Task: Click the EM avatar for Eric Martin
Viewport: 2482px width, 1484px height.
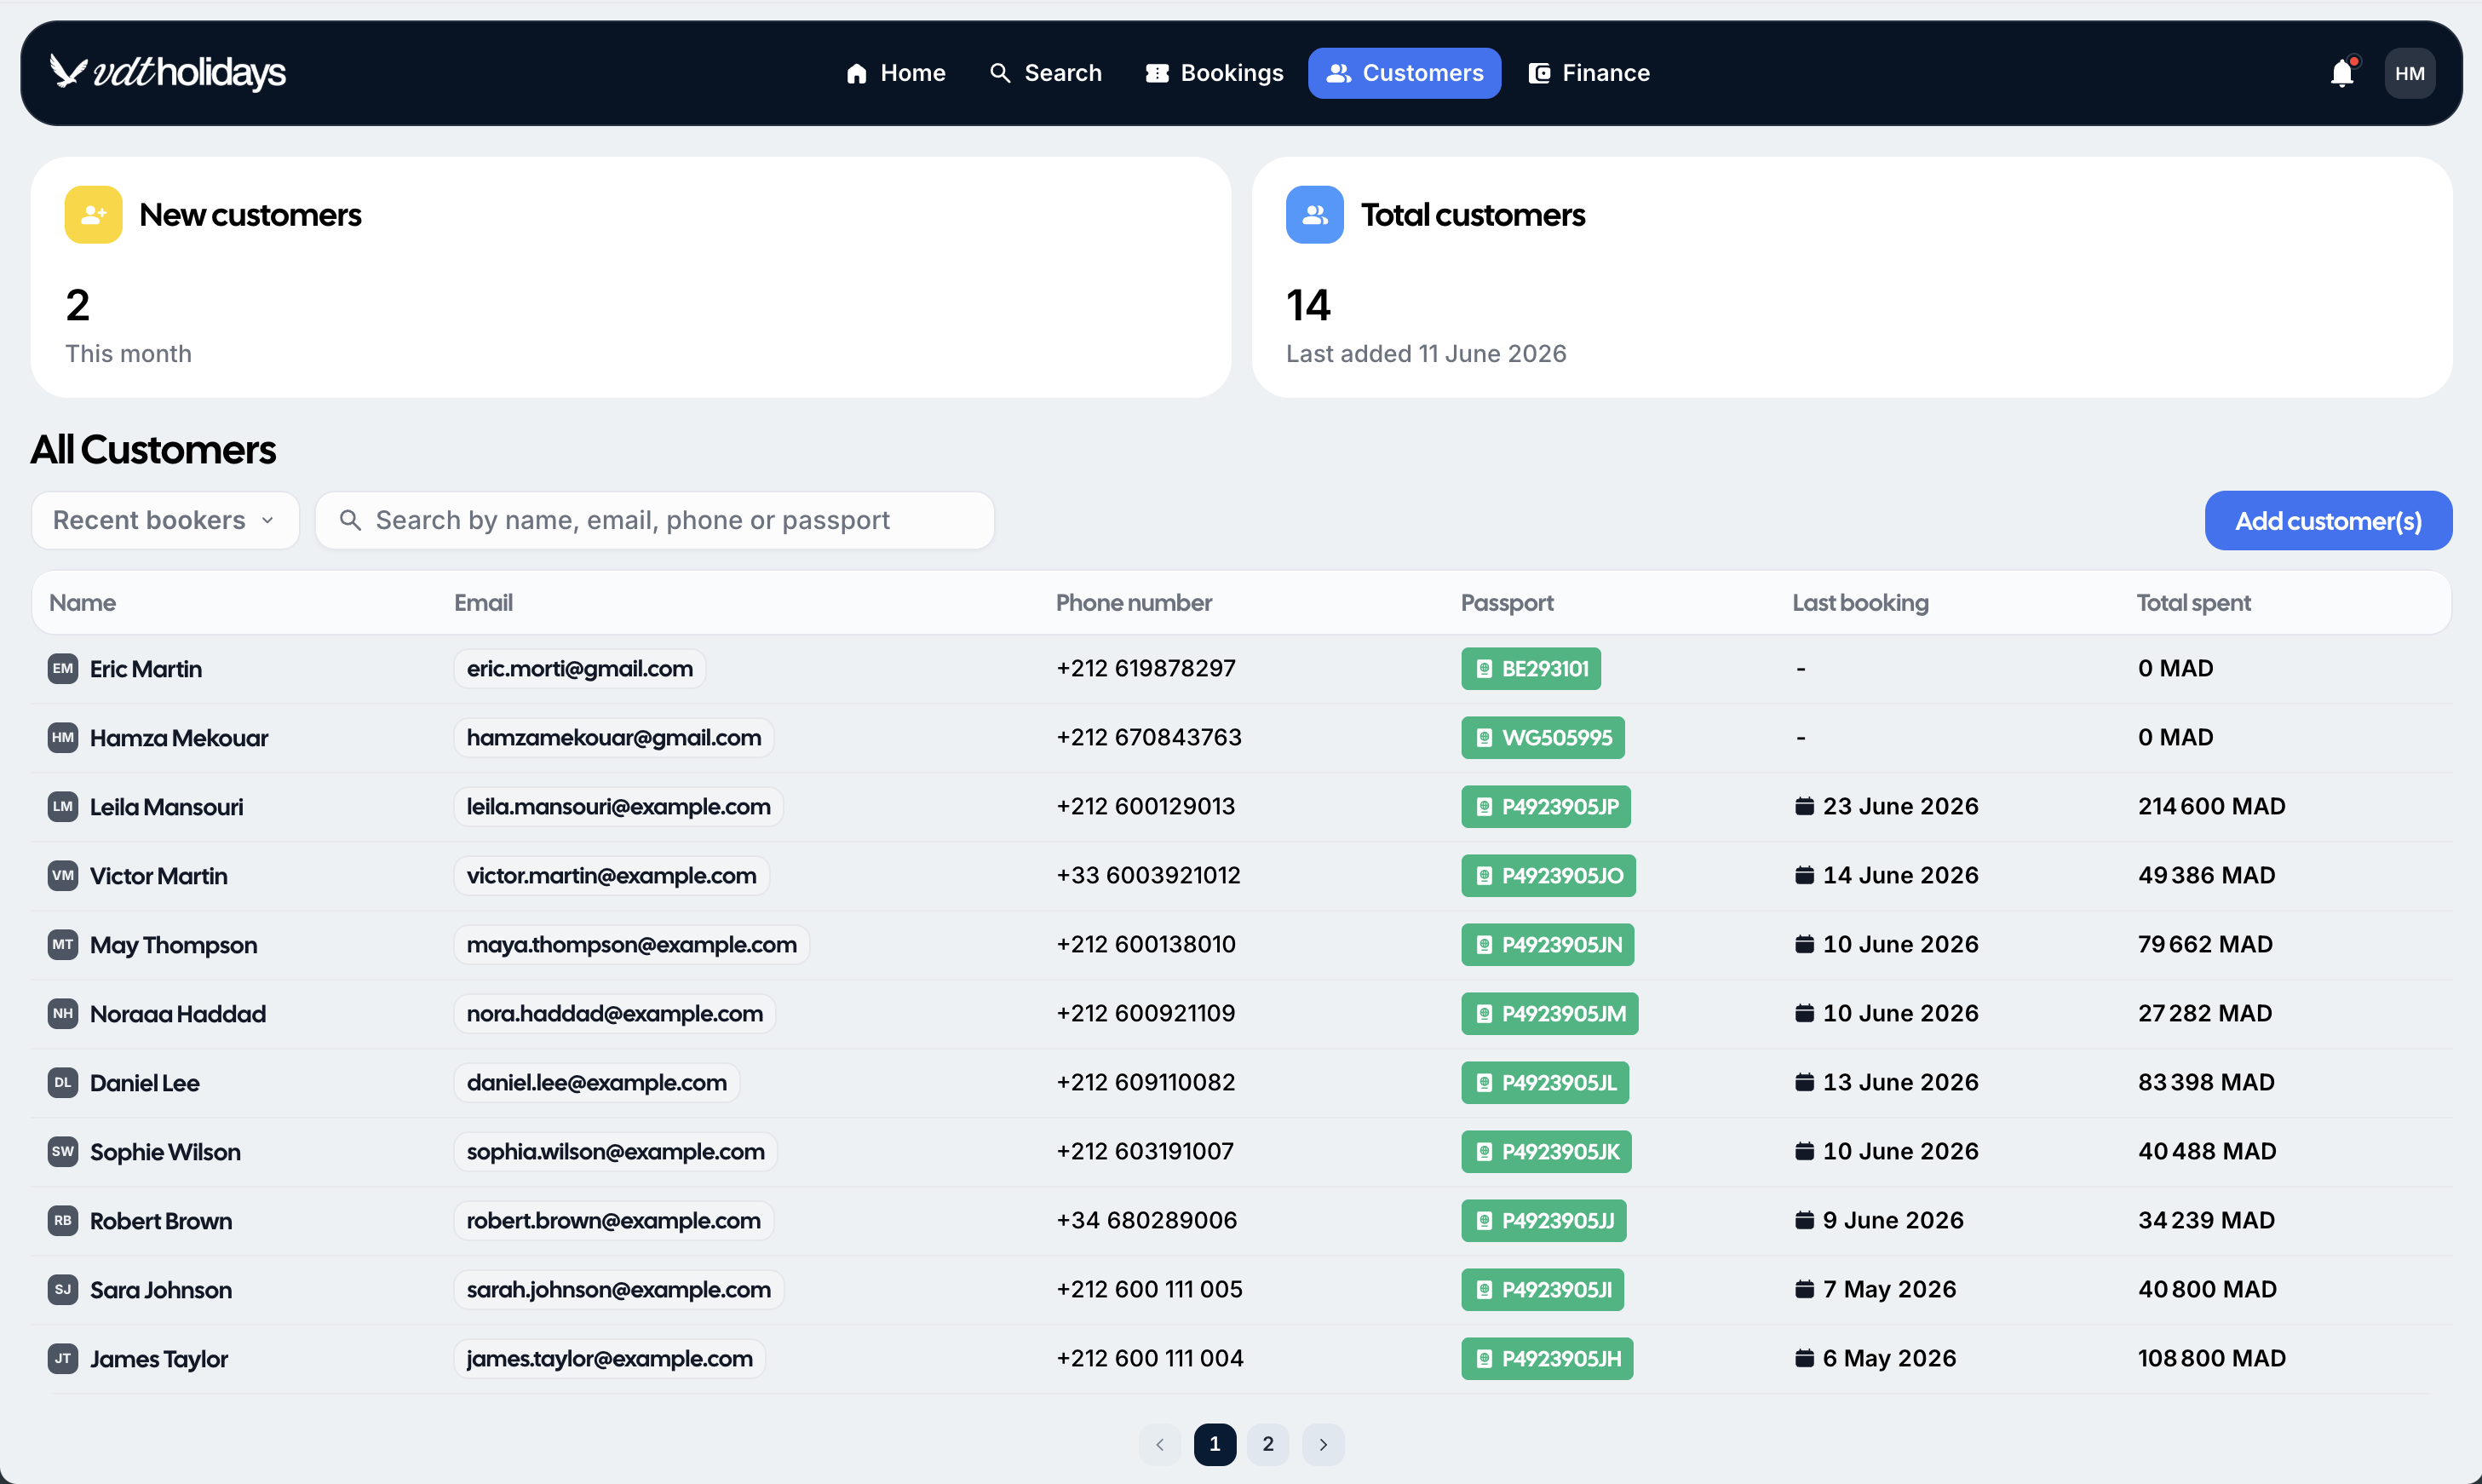Action: (63, 668)
